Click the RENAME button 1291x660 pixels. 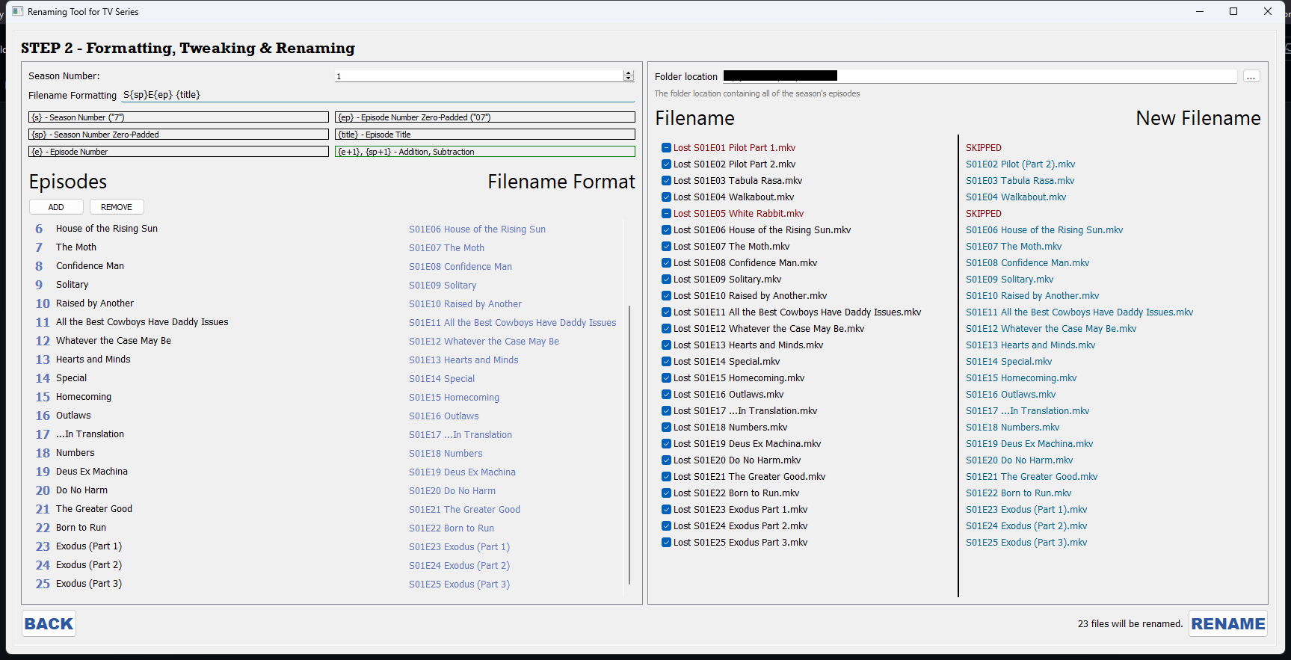tap(1228, 623)
